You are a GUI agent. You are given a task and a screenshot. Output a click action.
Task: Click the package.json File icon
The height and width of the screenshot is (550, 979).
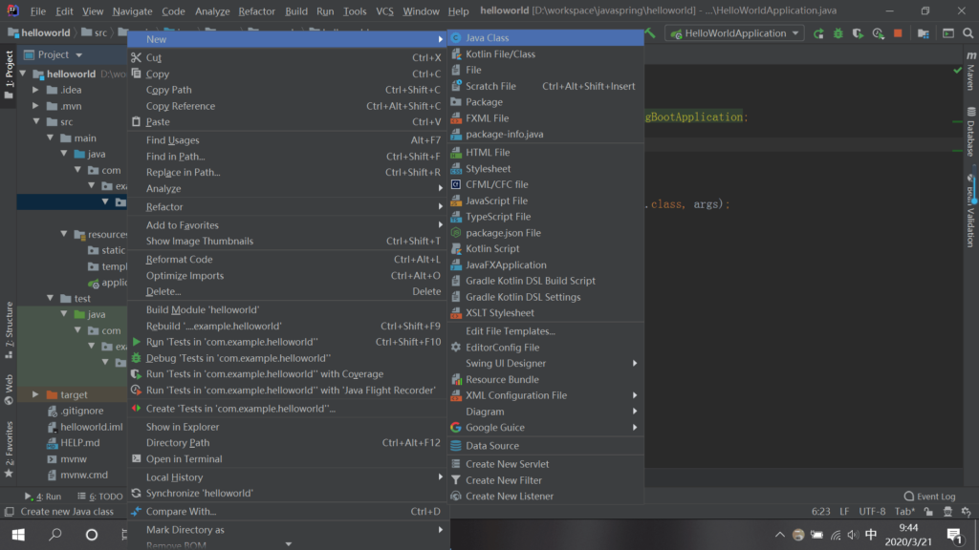click(x=456, y=233)
